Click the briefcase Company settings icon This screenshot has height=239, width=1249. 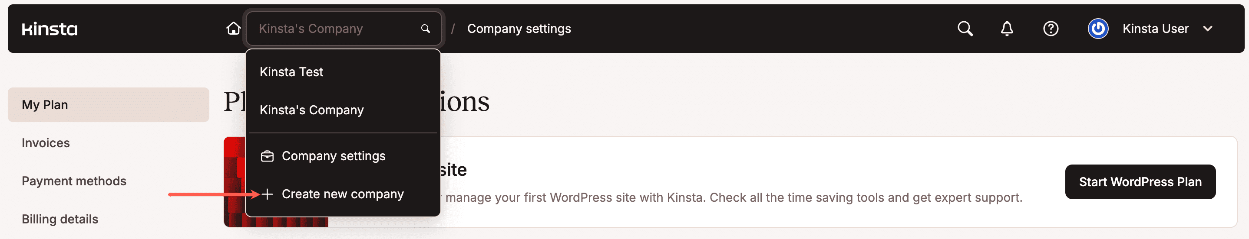pyautogui.click(x=267, y=156)
